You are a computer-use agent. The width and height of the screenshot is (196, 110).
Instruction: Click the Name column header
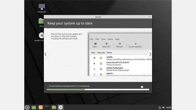click(109, 53)
